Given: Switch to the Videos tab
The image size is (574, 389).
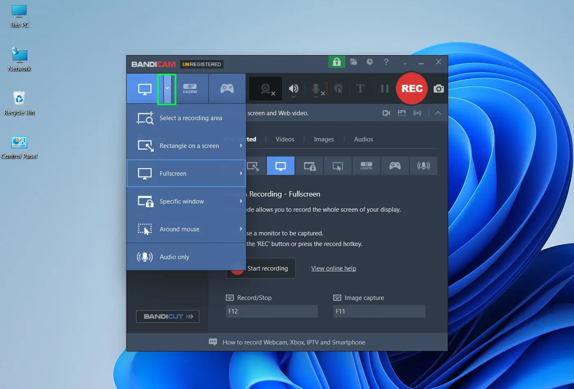Looking at the screenshot, I should [x=285, y=139].
